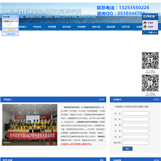Open the 就业安置 navigation menu item
The width and height of the screenshot is (161, 161).
(111, 27)
